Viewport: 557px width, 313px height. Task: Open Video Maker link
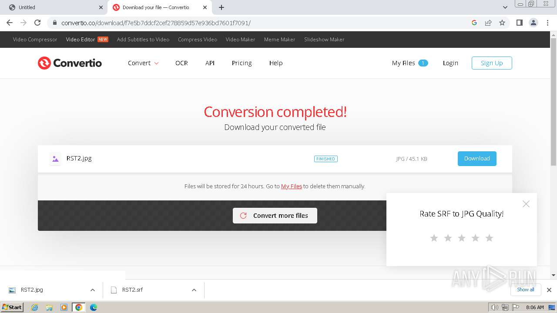click(240, 40)
